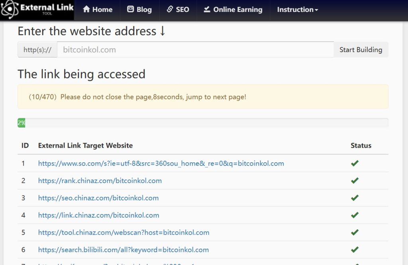Click the Home house icon
Screen dimensions: 408x265
pyautogui.click(x=86, y=10)
